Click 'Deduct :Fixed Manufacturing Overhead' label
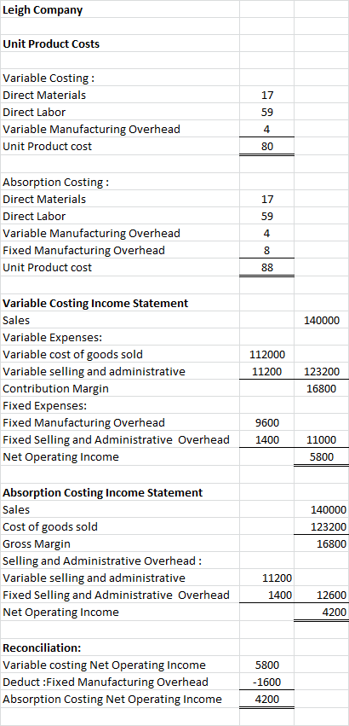This screenshot has height=726, width=349. click(x=106, y=682)
